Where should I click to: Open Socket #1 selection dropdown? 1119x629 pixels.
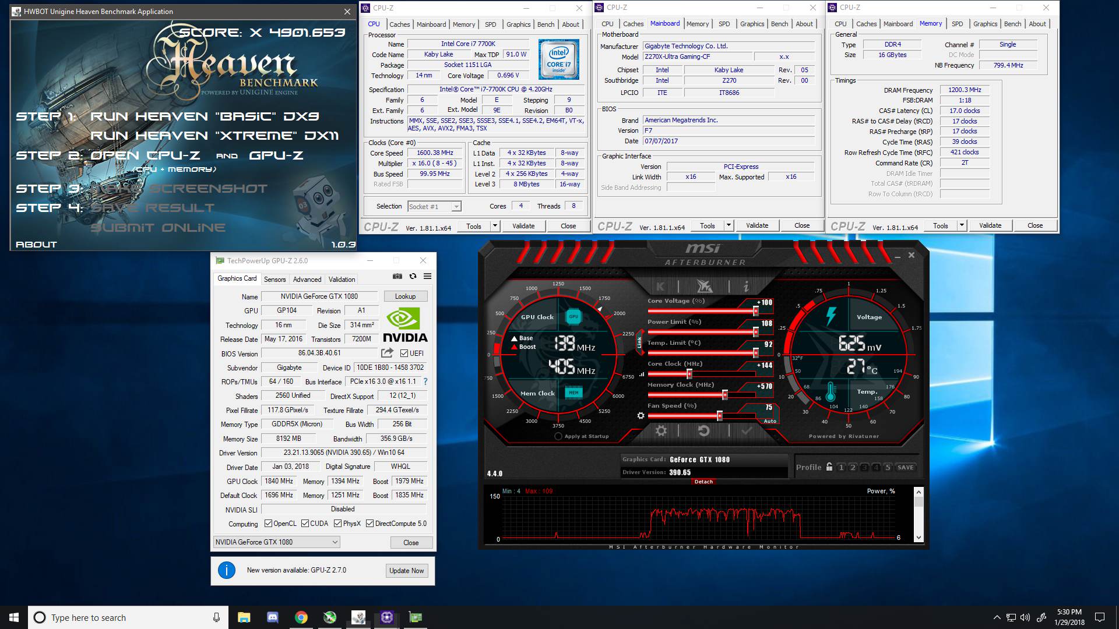[434, 206]
